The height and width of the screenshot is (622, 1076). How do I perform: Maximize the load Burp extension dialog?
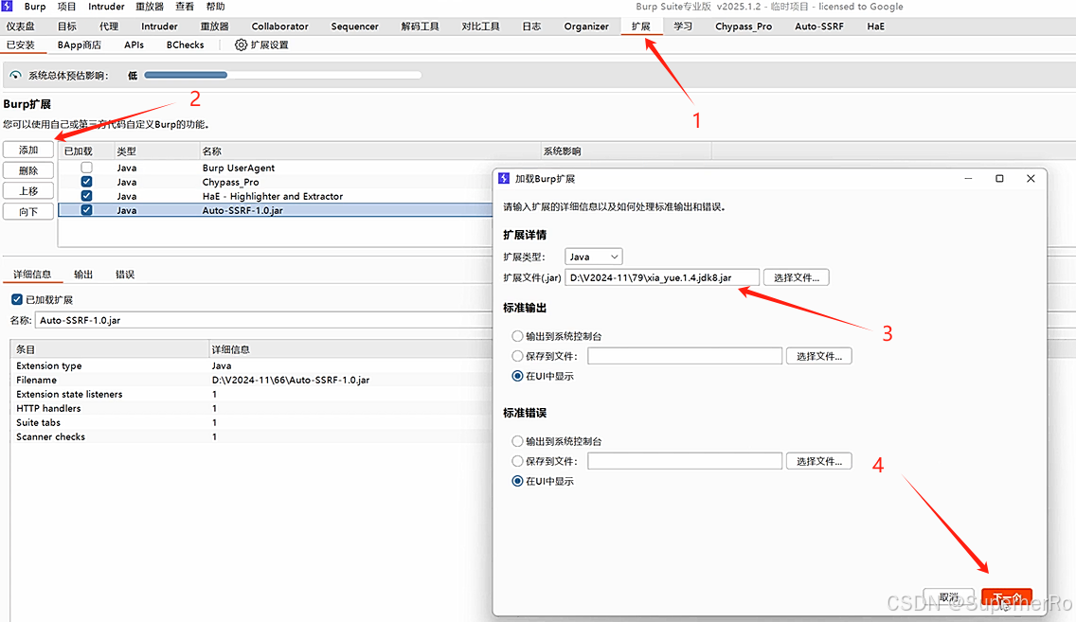pos(999,178)
